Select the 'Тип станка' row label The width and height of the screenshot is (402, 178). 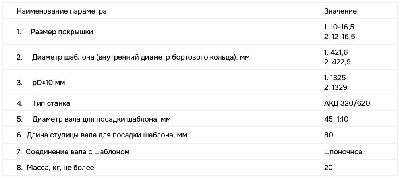51,103
